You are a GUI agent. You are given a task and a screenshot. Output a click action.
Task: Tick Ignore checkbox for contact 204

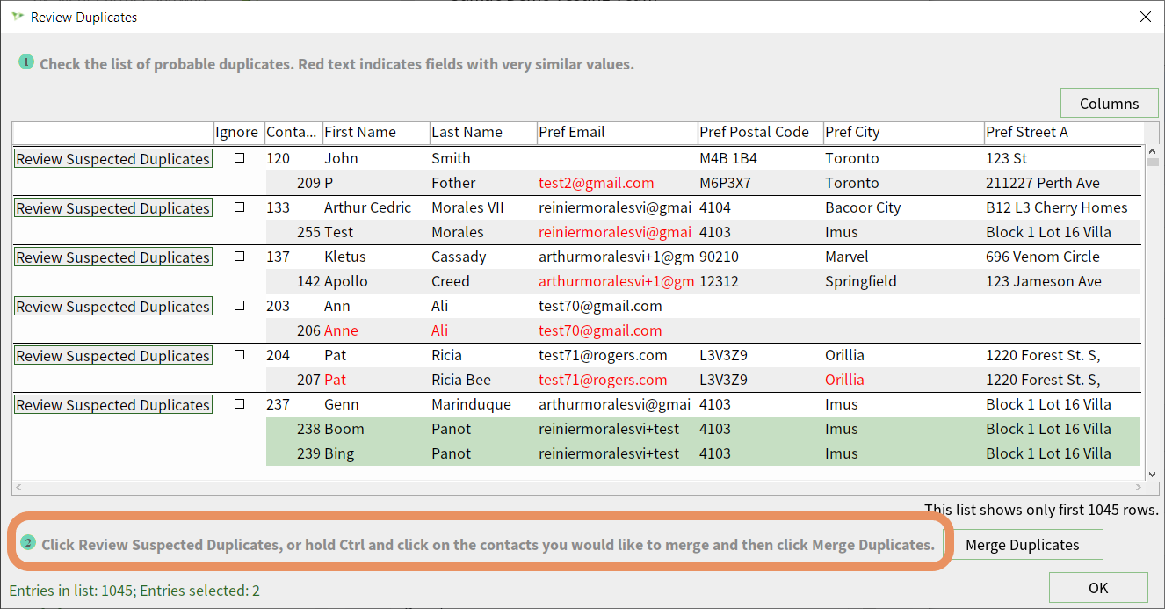(239, 355)
